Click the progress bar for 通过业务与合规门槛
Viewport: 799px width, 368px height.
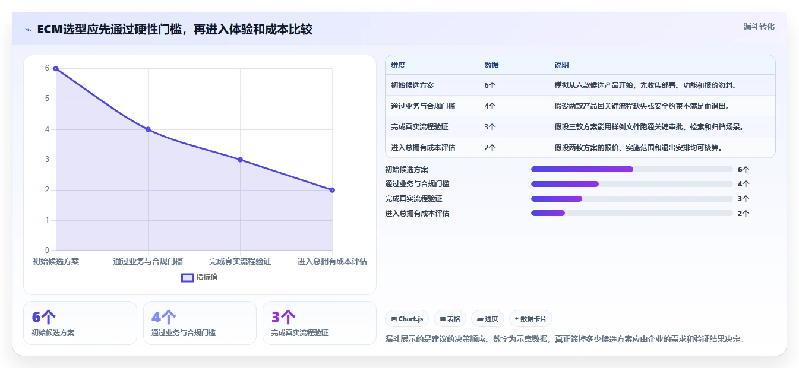point(631,184)
